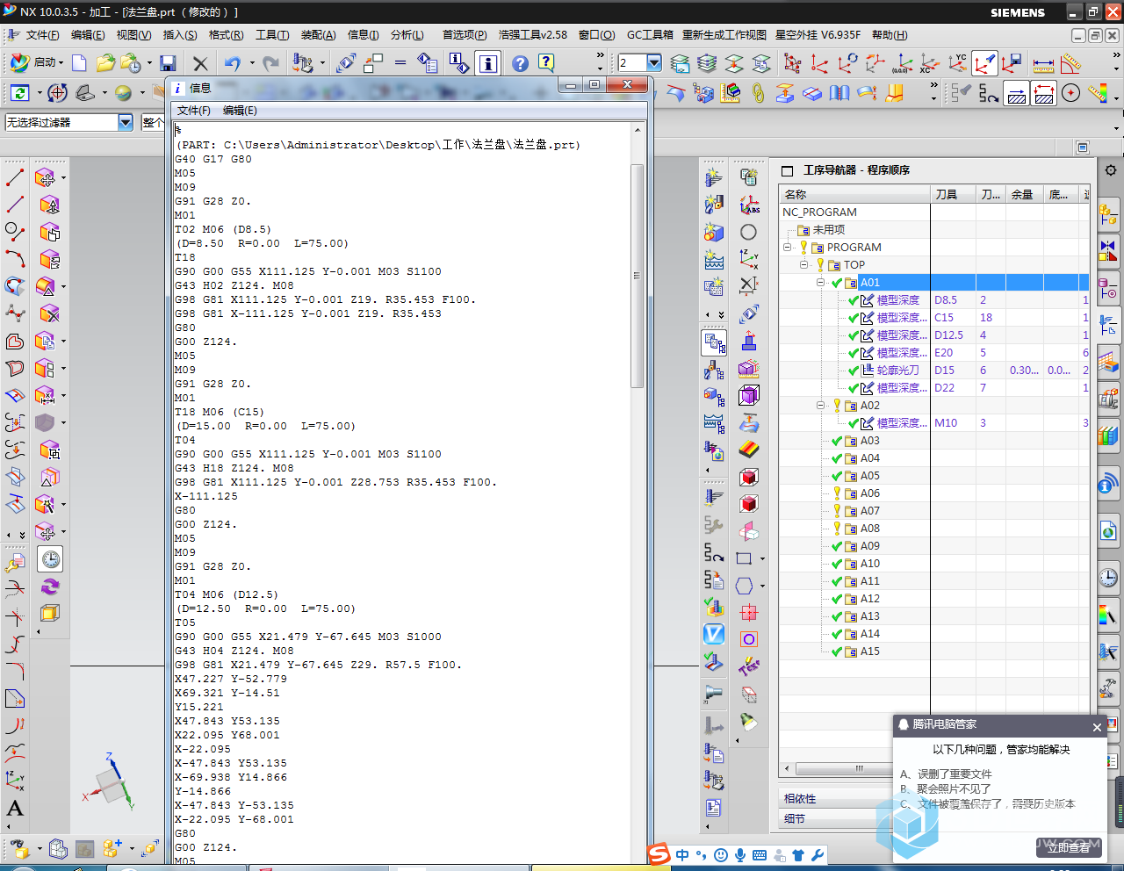
Task: Click the 刀具 column header
Action: [x=953, y=194]
